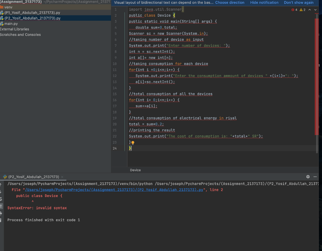Click the yellow warning count indicator
Image resolution: width=322 pixels, height=251 pixels.
point(303,10)
